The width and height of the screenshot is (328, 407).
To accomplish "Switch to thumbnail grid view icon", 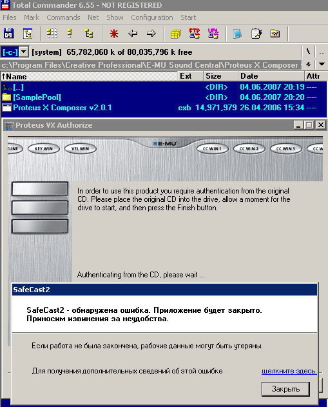I will pos(52,34).
